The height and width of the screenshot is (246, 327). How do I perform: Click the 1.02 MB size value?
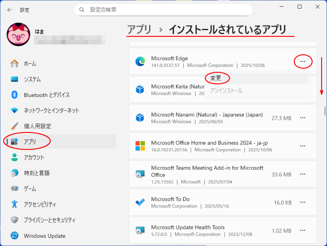point(282,231)
